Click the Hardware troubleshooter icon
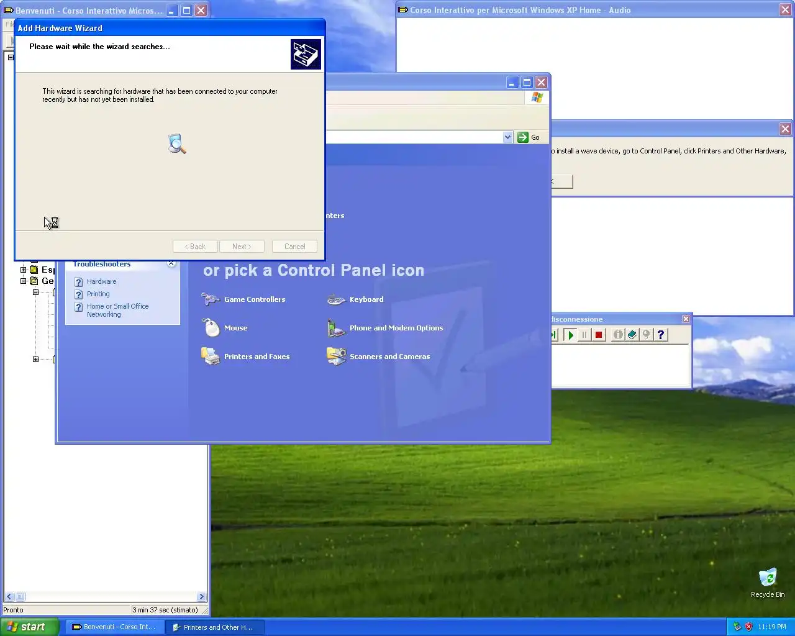The image size is (795, 636). (x=79, y=282)
